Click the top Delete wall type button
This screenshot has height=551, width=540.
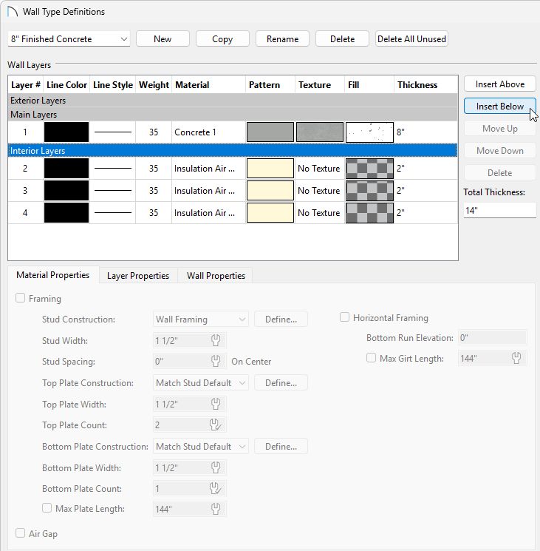tap(342, 38)
